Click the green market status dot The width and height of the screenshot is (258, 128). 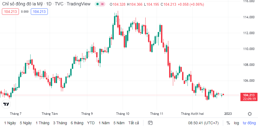tap(98, 4)
